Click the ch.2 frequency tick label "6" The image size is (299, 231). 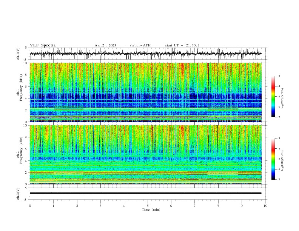(x=26, y=149)
